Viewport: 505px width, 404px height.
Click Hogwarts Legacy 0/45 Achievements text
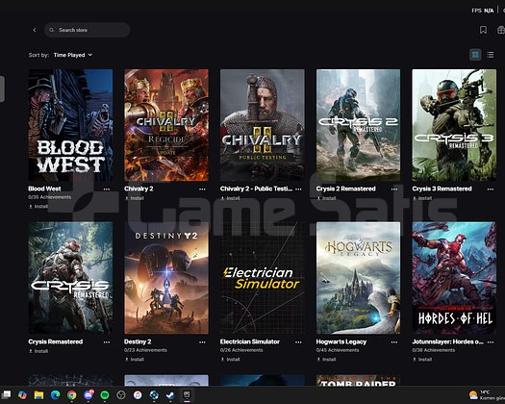pyautogui.click(x=338, y=350)
